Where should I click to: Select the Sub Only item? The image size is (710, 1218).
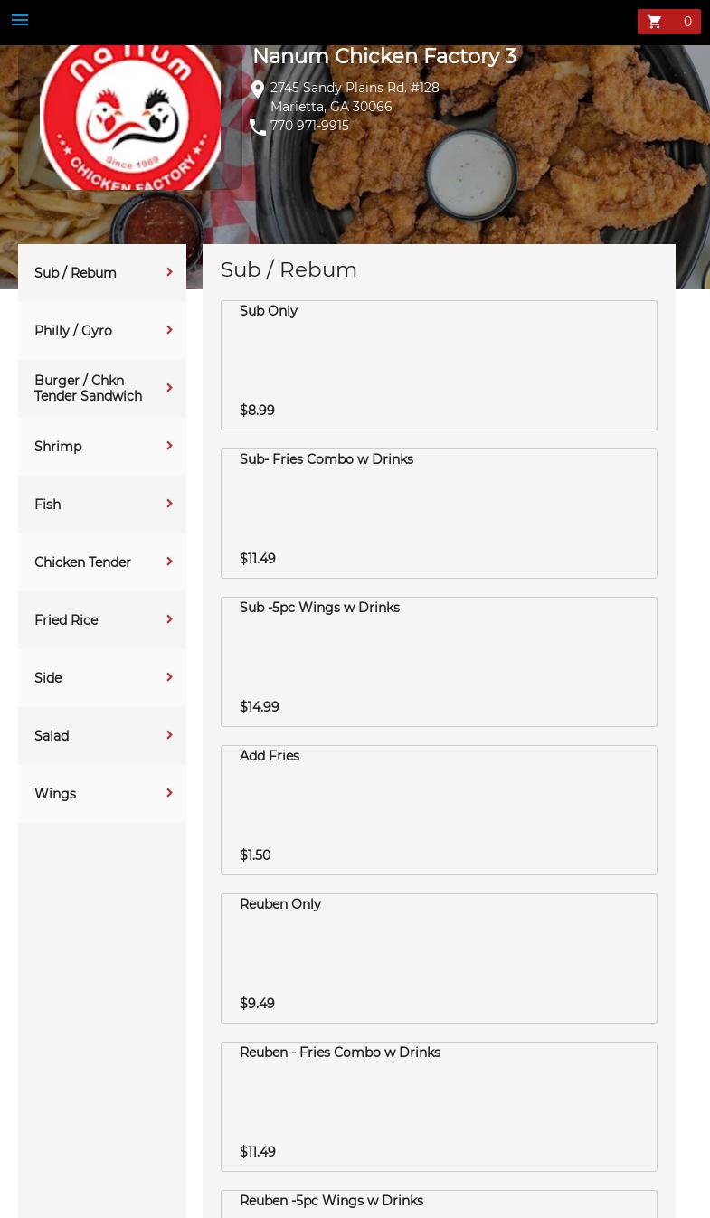pos(439,364)
